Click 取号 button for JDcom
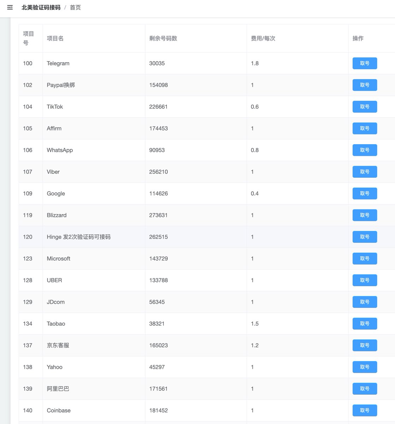 [x=365, y=302]
